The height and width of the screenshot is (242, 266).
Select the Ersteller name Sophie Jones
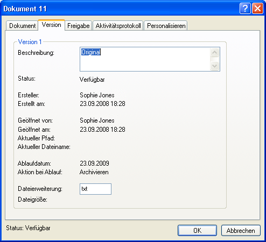pyautogui.click(x=97, y=95)
